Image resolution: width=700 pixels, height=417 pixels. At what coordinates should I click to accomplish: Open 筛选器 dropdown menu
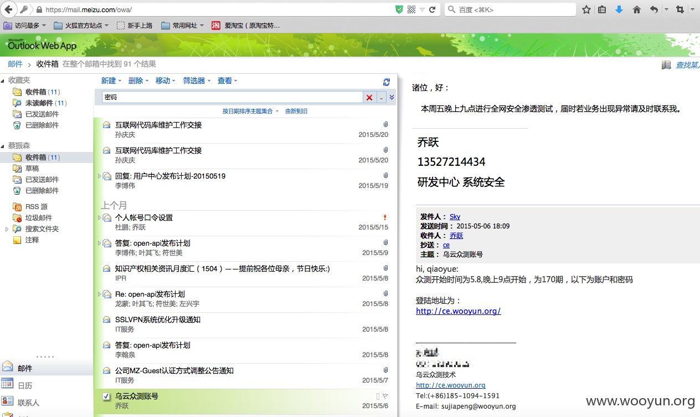pos(197,81)
